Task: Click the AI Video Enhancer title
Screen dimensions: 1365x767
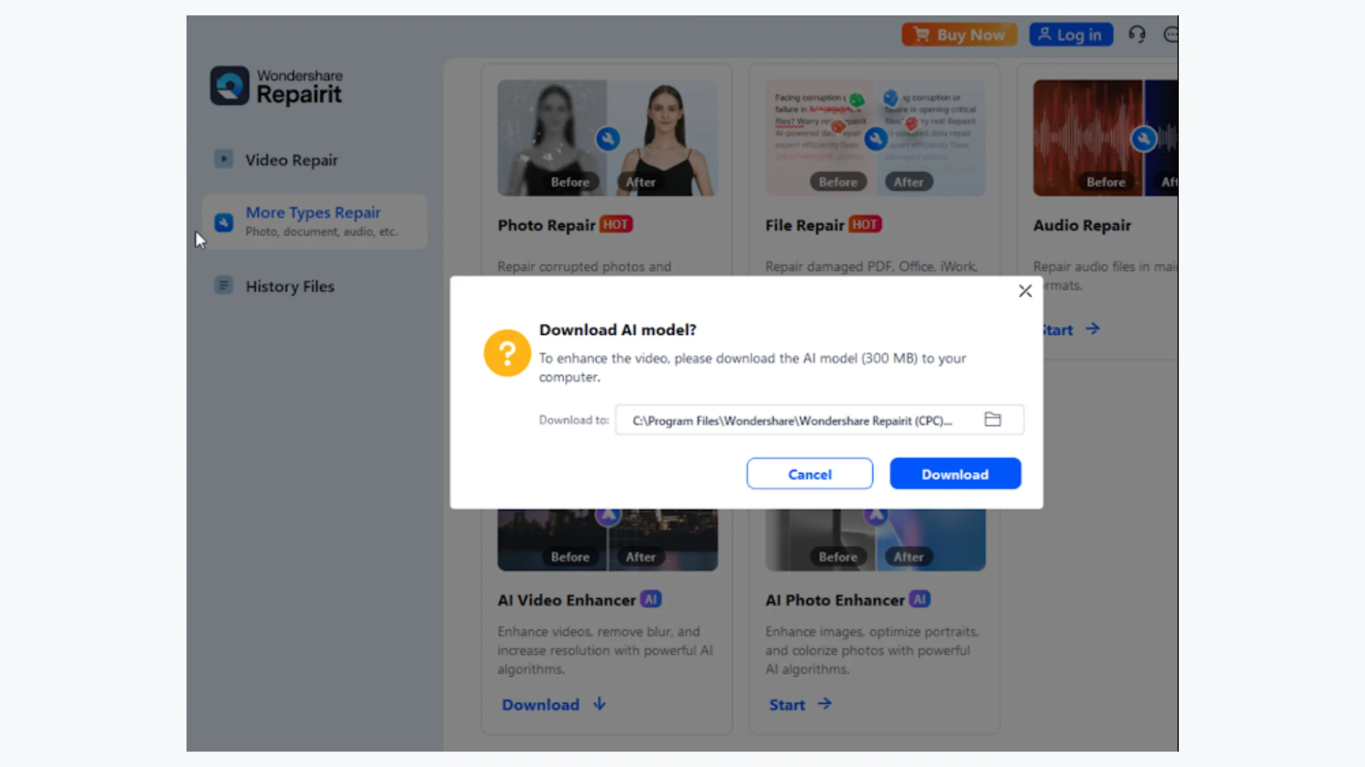Action: coord(566,600)
